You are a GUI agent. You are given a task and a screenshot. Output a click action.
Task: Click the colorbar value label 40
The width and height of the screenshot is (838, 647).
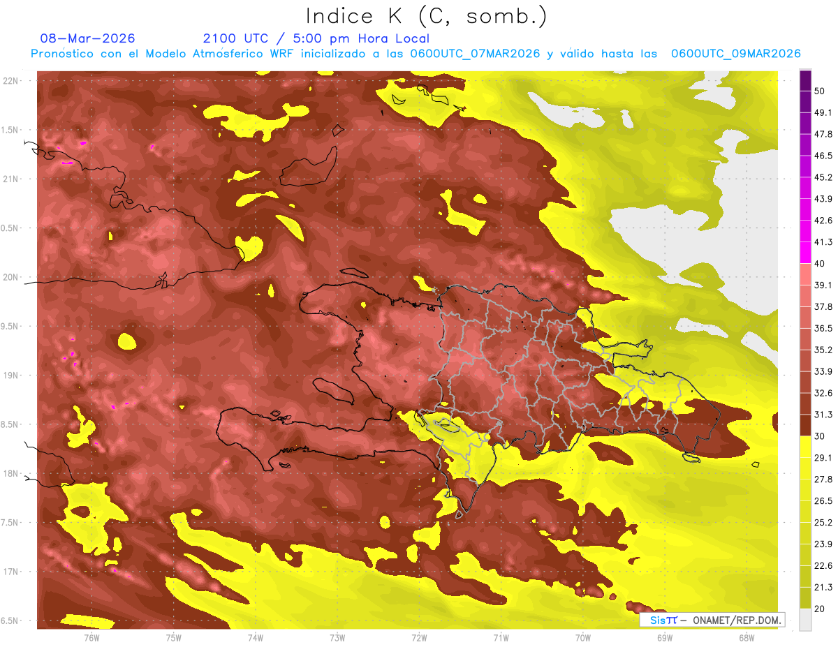(x=820, y=263)
